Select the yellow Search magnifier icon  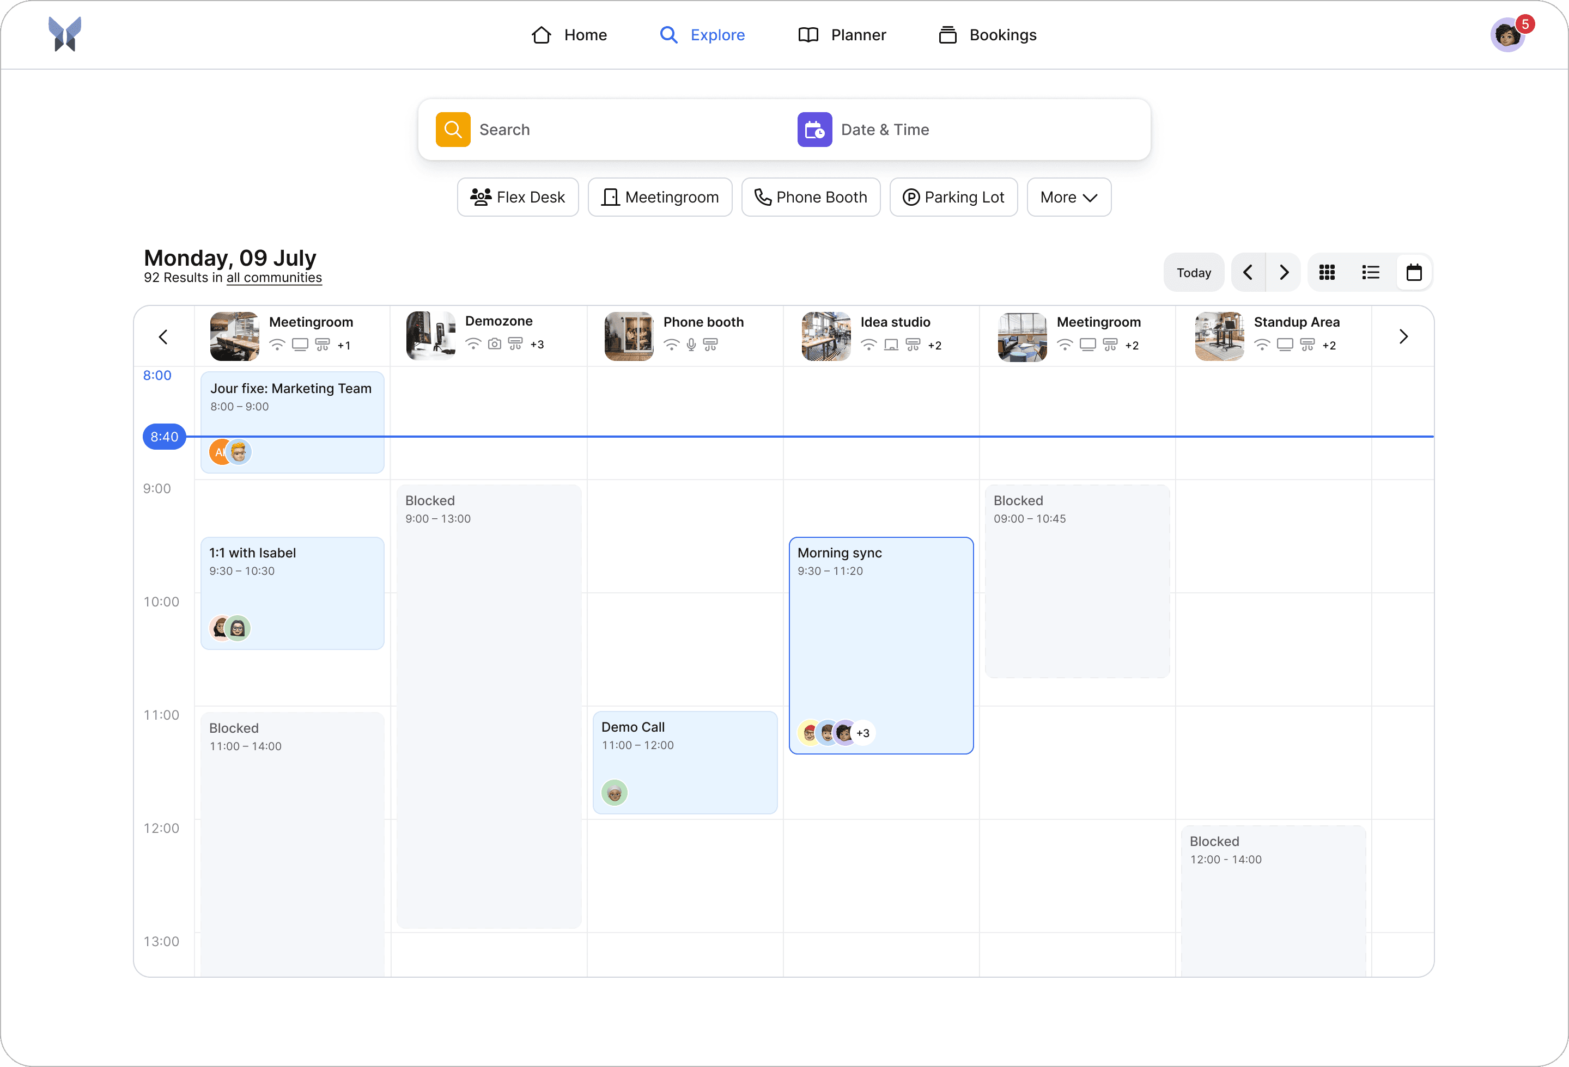(453, 130)
